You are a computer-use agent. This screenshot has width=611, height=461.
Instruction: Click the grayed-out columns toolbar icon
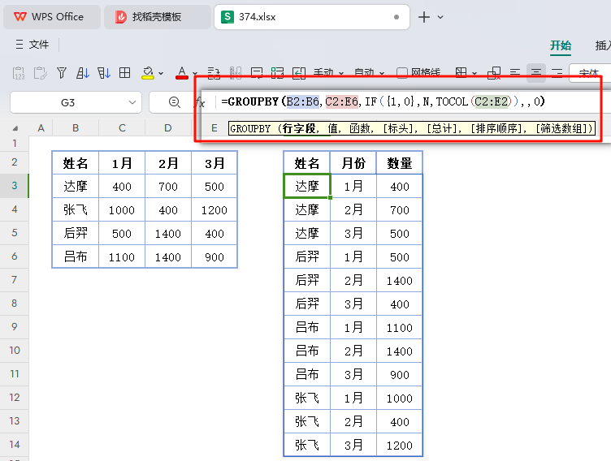pos(236,73)
